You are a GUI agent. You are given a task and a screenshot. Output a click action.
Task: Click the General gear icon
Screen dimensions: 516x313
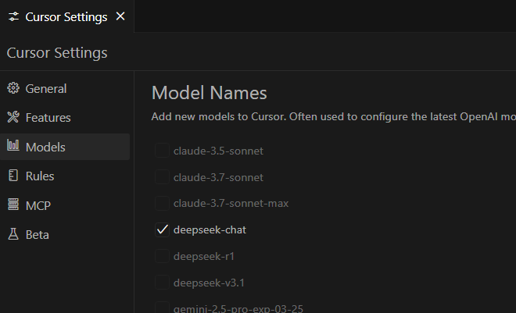point(13,88)
